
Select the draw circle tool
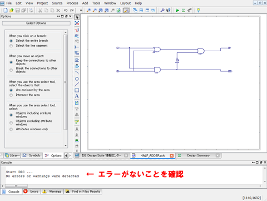click(x=77, y=79)
